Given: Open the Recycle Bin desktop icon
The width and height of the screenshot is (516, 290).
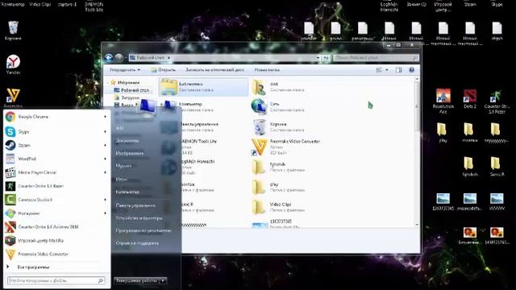Looking at the screenshot, I should tap(13, 31).
